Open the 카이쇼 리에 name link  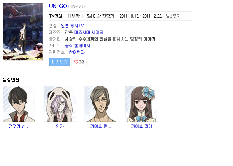[x=142, y=126]
